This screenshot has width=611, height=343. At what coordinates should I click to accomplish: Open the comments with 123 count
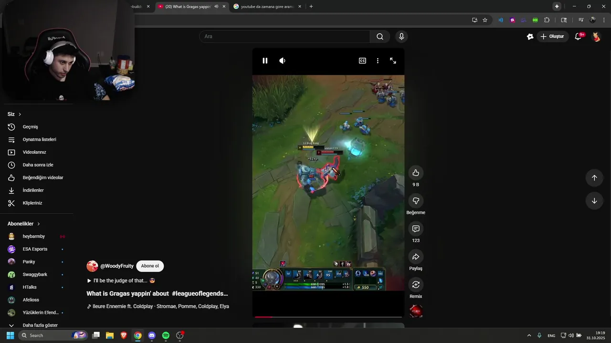point(416,229)
